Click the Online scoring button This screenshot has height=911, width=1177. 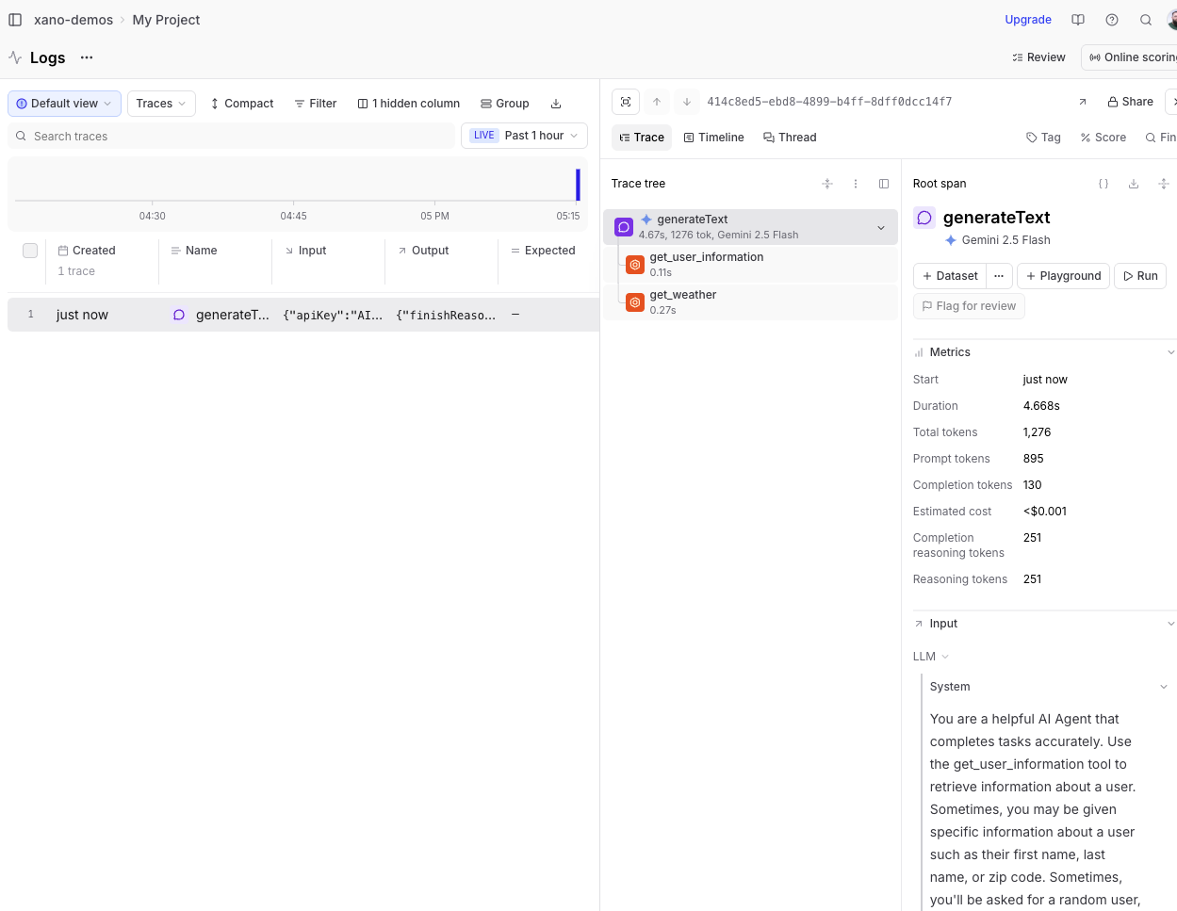pos(1131,57)
